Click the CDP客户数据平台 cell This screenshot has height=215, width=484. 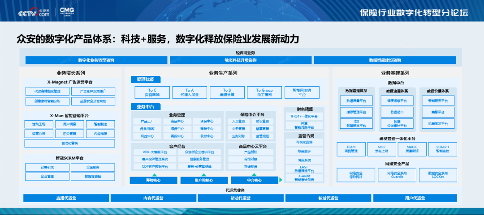point(155,167)
